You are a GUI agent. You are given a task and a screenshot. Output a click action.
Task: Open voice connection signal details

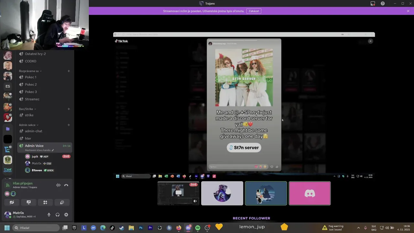pyautogui.click(x=8, y=185)
